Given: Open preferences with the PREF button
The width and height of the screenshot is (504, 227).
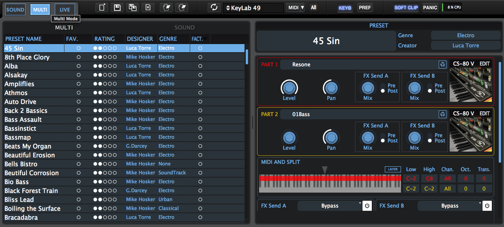Looking at the screenshot, I should (365, 8).
